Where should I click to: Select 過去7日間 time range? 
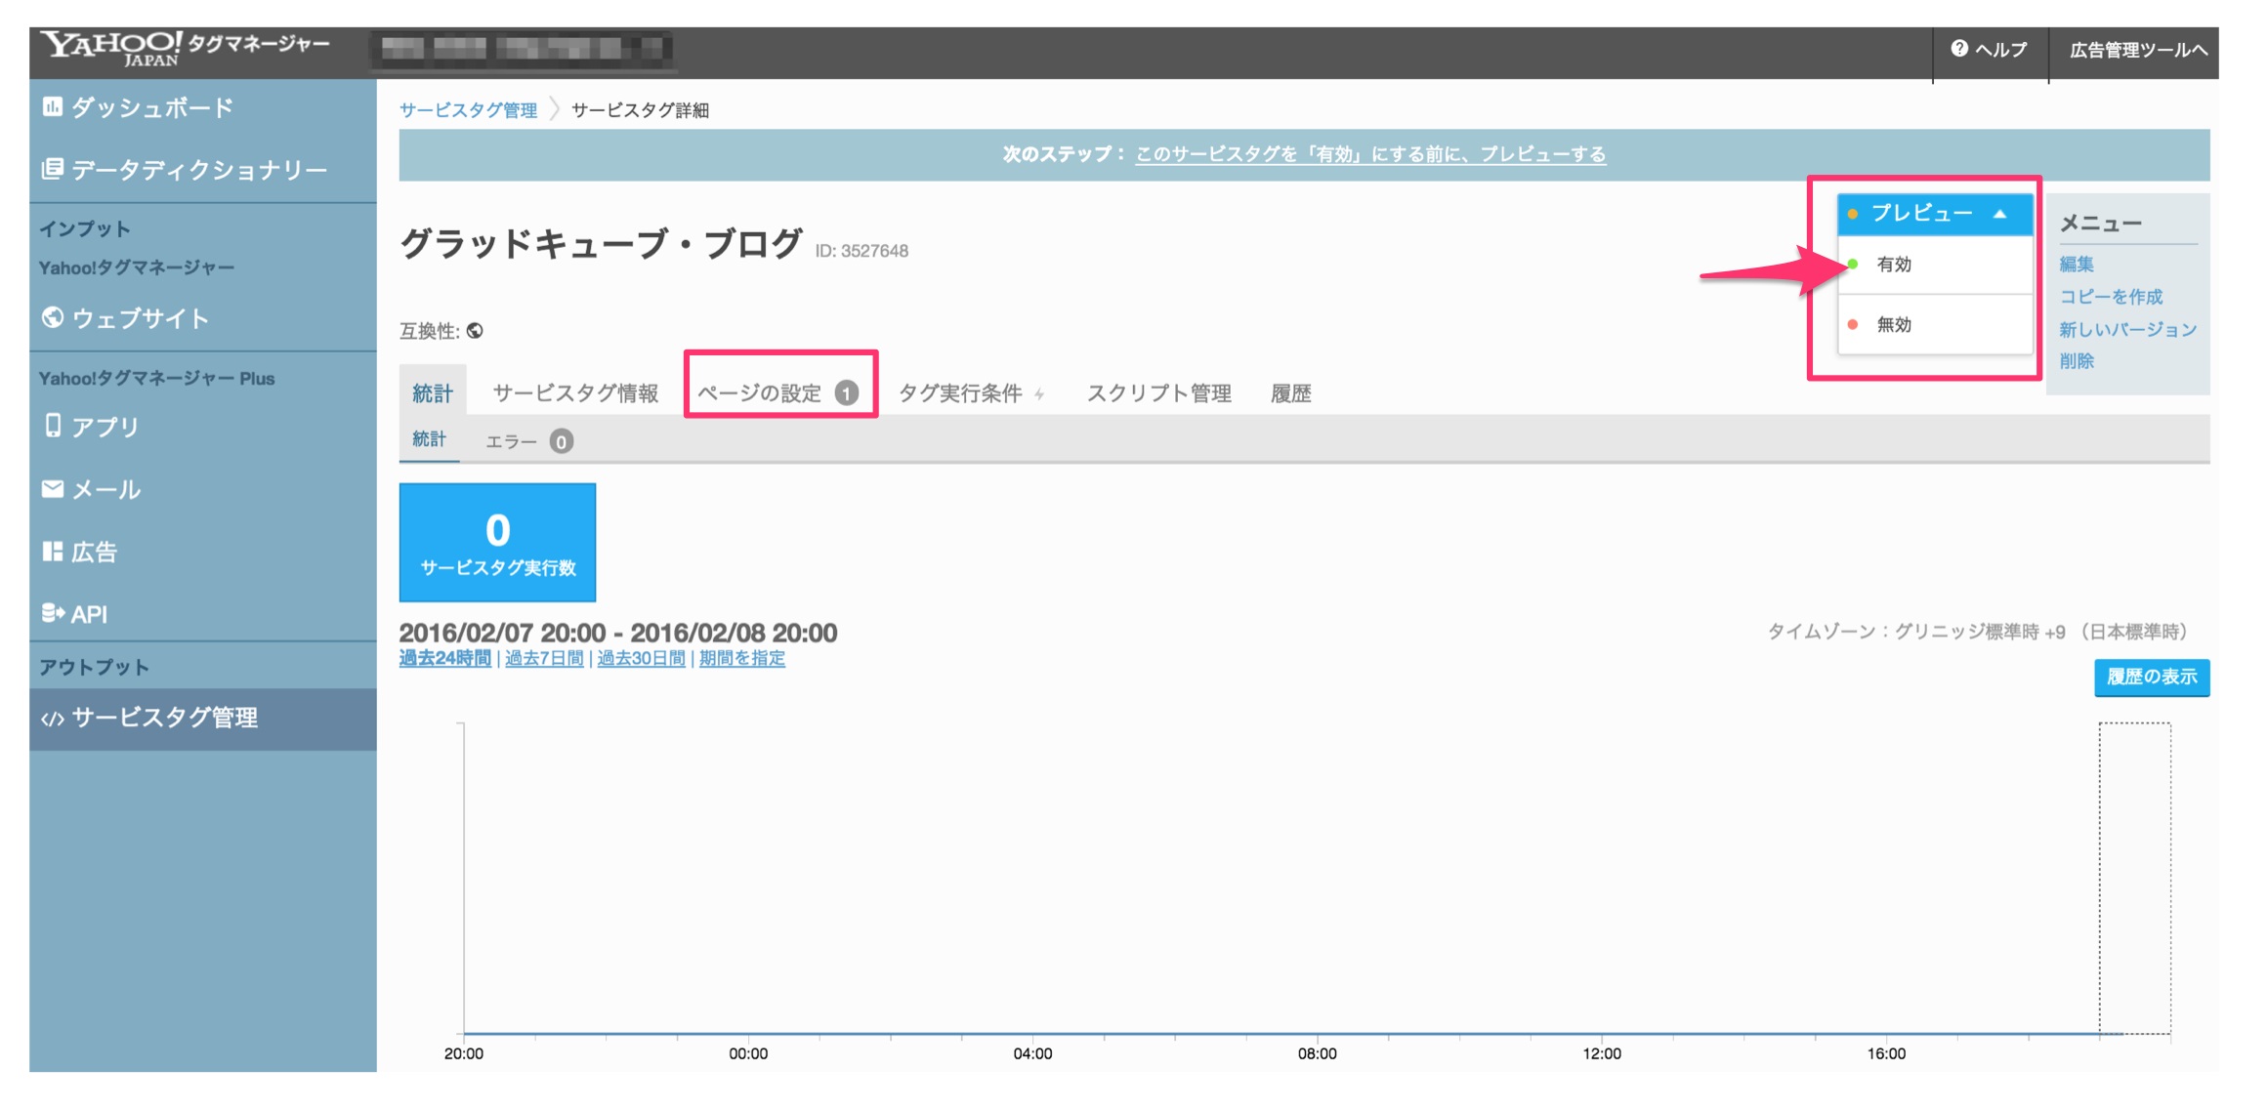tap(543, 658)
